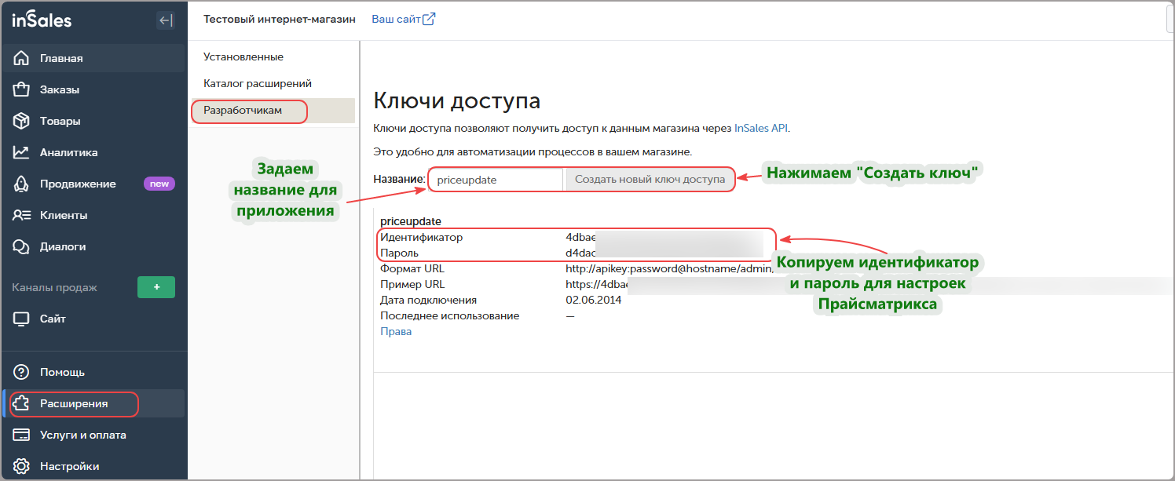1175x481 pixels.
Task: Click the Товары box icon
Action: coord(21,121)
